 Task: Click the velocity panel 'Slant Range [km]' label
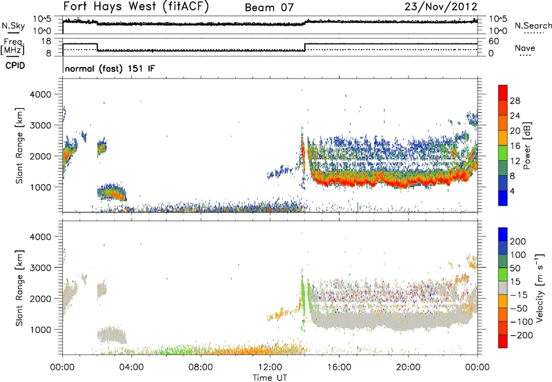pyautogui.click(x=19, y=288)
